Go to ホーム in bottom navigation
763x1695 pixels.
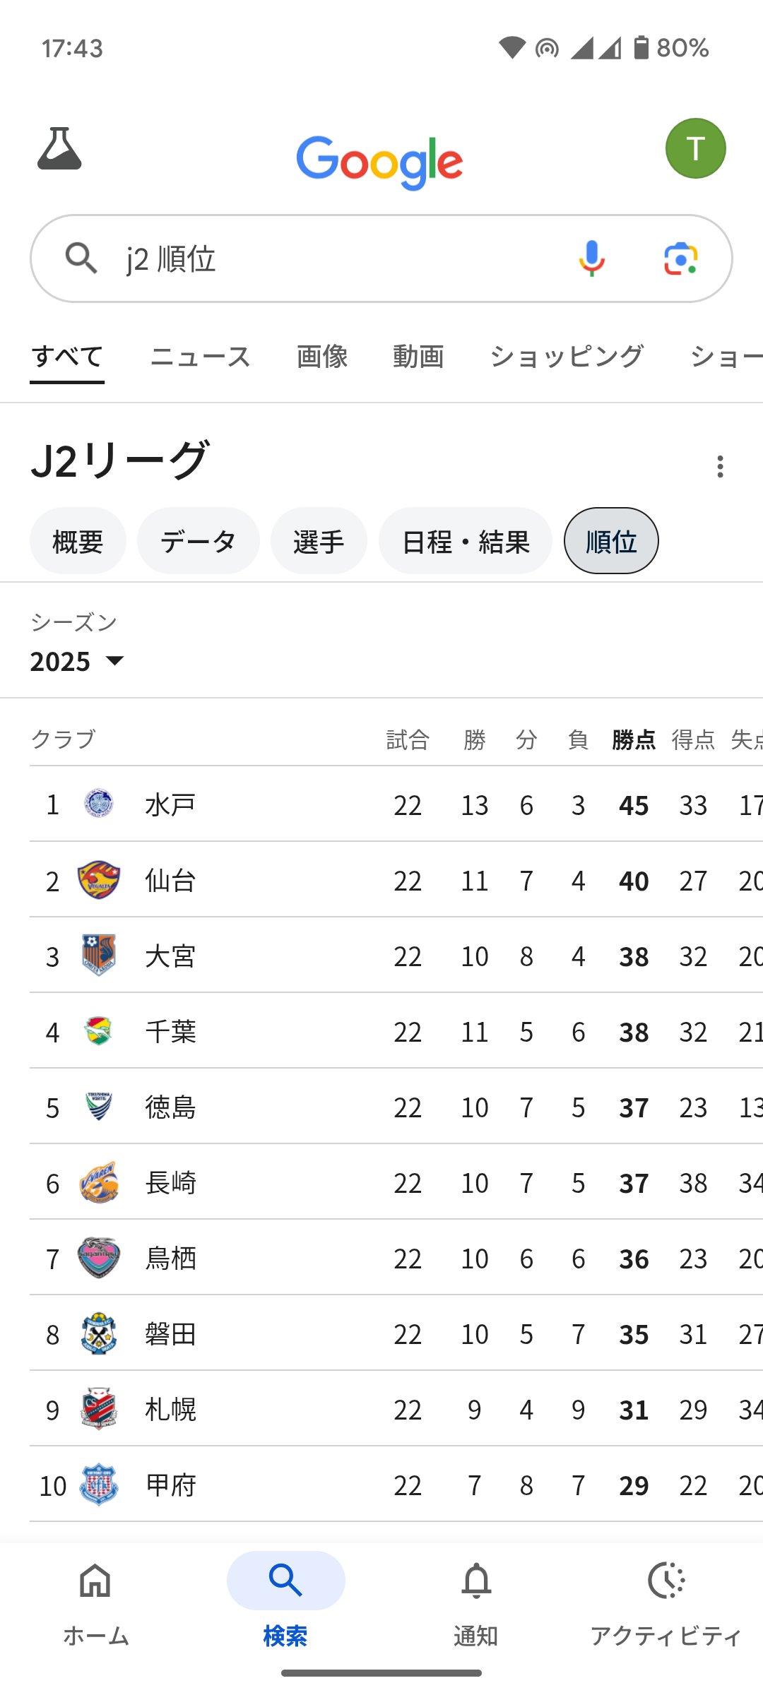95,1603
